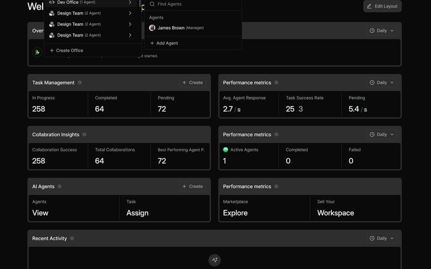This screenshot has height=269, width=431.
Task: Click the Task Success Rate metric
Action: coord(310,104)
